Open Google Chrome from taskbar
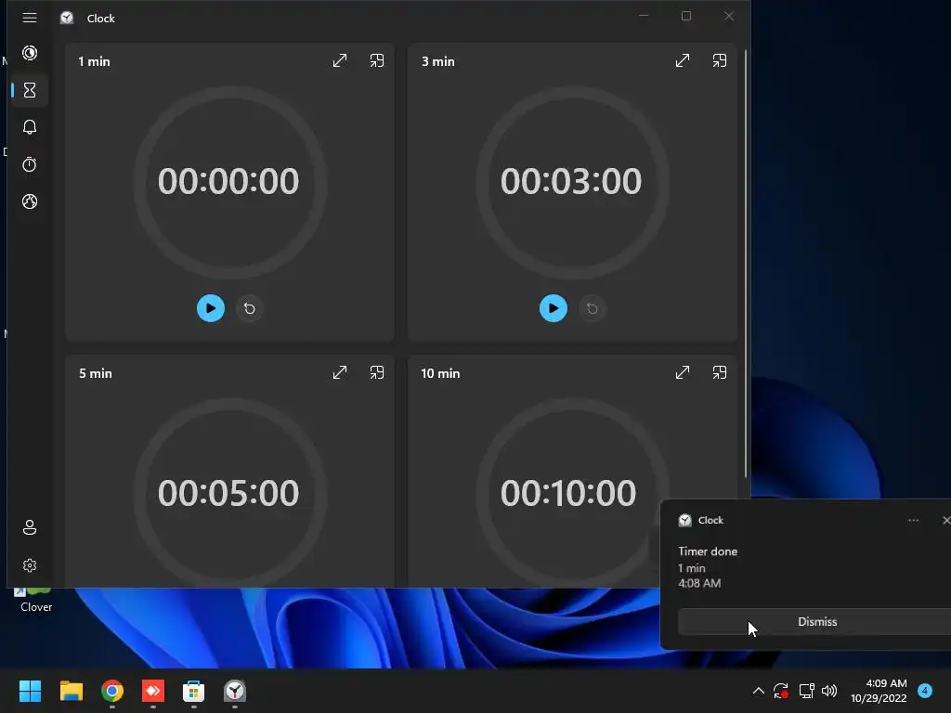The width and height of the screenshot is (951, 713). [112, 691]
